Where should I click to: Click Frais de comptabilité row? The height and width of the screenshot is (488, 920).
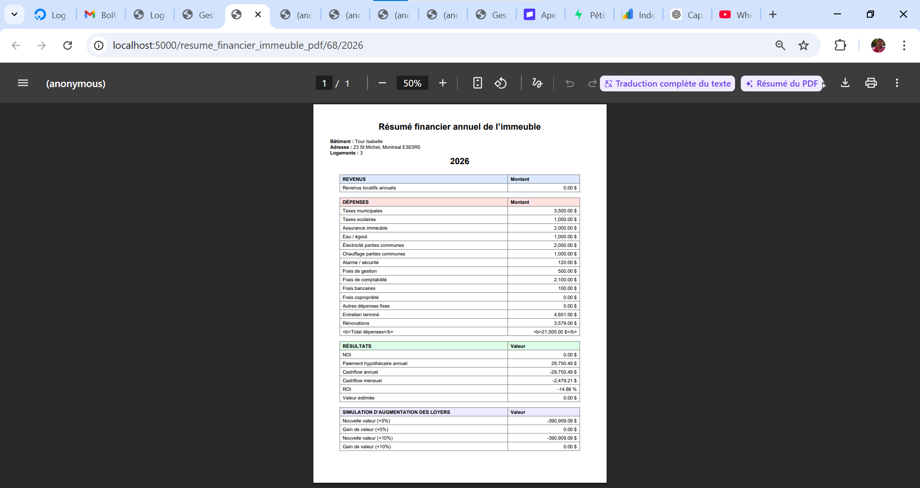click(460, 280)
